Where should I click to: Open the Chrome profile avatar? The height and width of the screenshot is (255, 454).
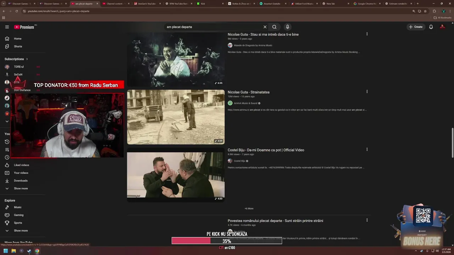click(x=443, y=11)
